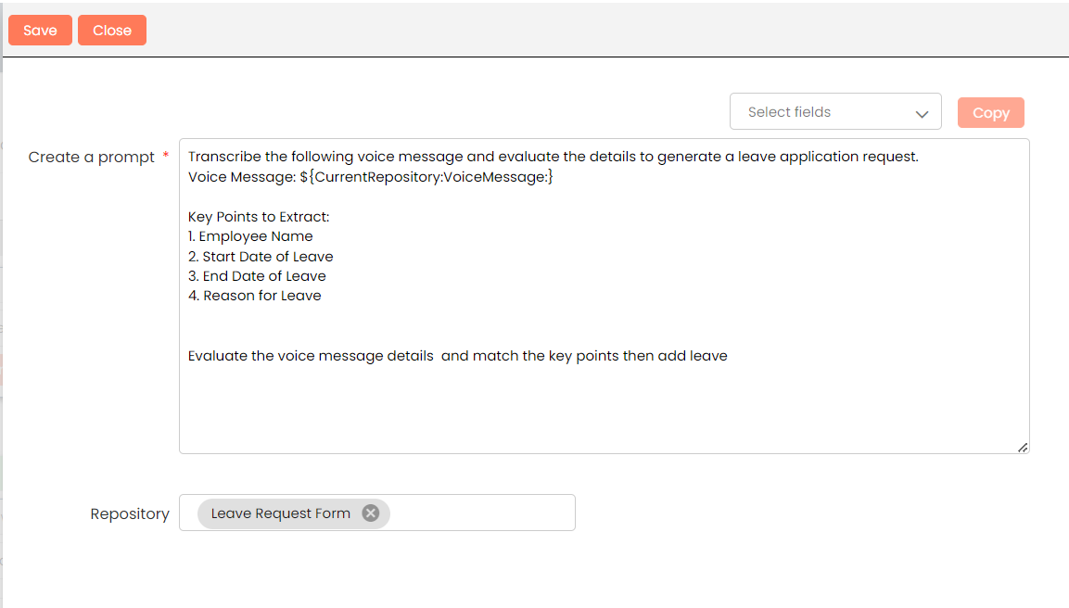
Task: Click the empty space in Repository field
Action: pyautogui.click(x=482, y=513)
